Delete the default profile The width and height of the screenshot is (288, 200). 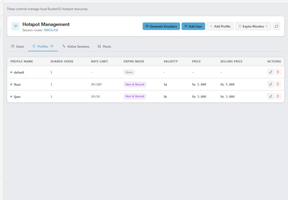(278, 72)
